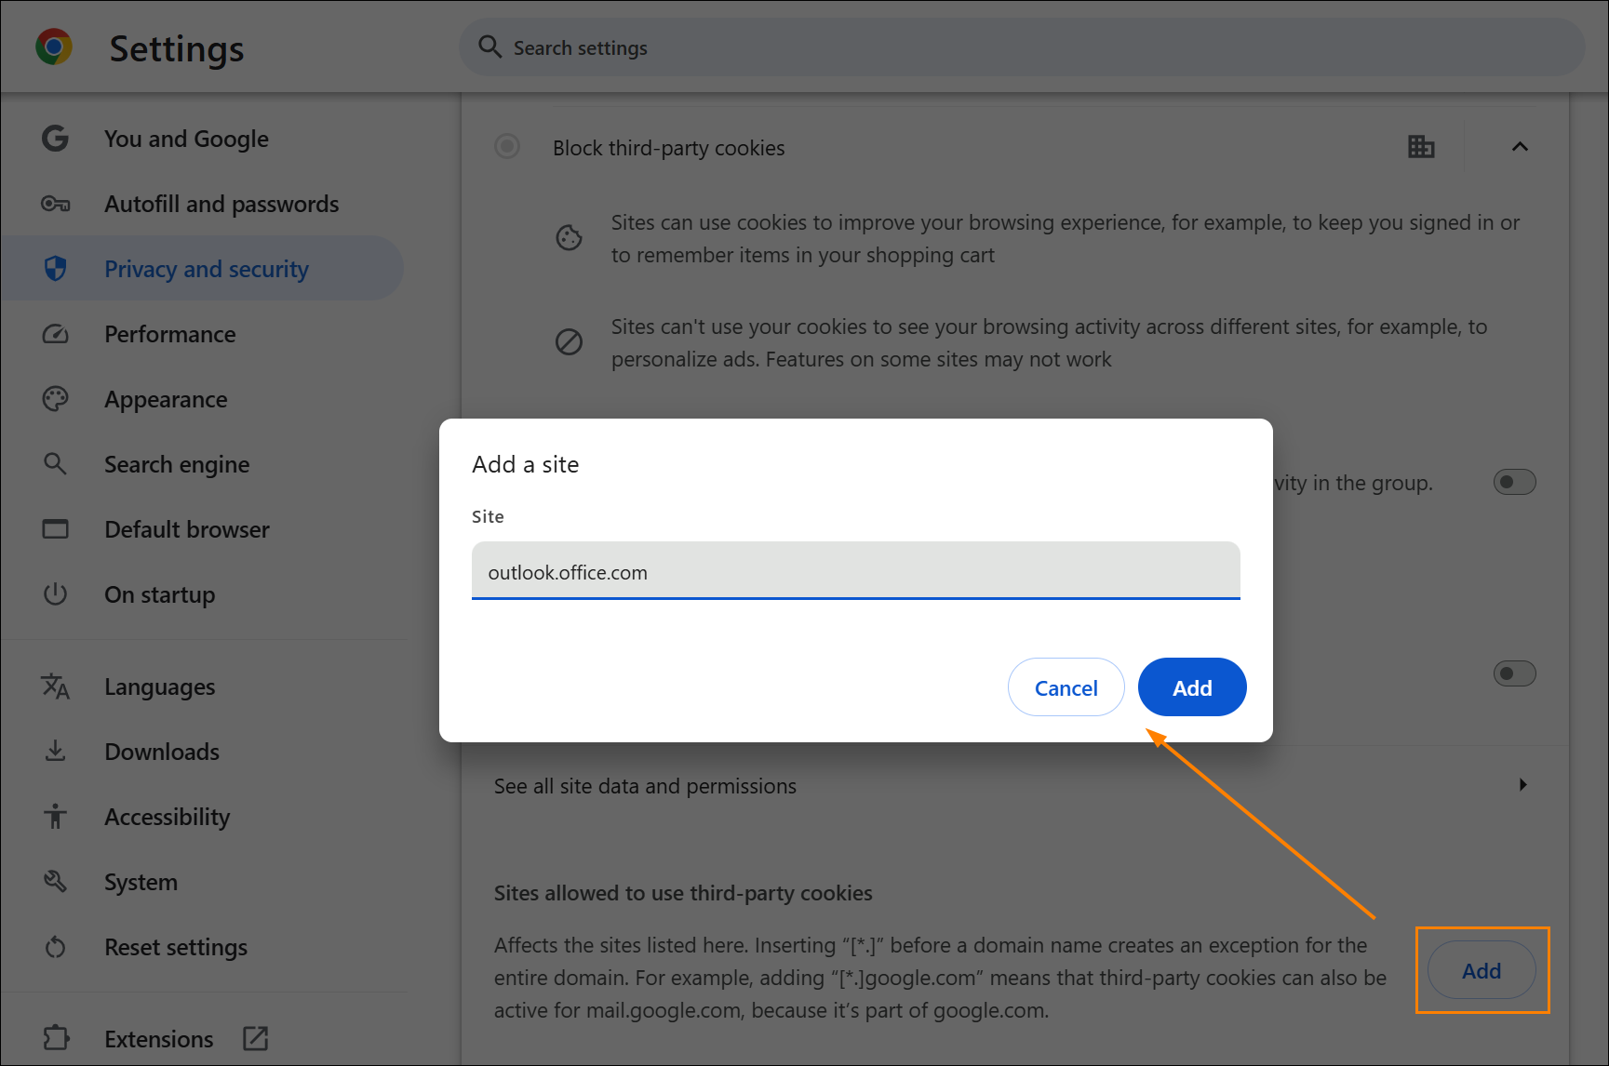Toggle the lower switch beside the Add dialog button

(1514, 673)
